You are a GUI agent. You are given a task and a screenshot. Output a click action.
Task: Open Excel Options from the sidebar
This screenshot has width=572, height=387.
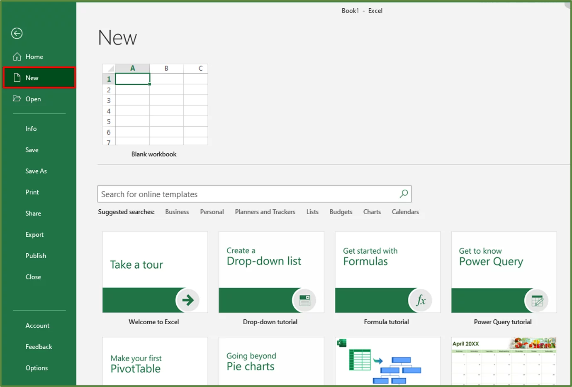[37, 367]
